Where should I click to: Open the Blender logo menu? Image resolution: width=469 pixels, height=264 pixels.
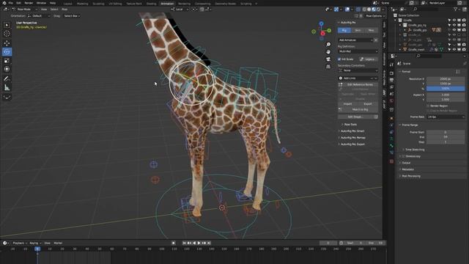click(x=4, y=3)
